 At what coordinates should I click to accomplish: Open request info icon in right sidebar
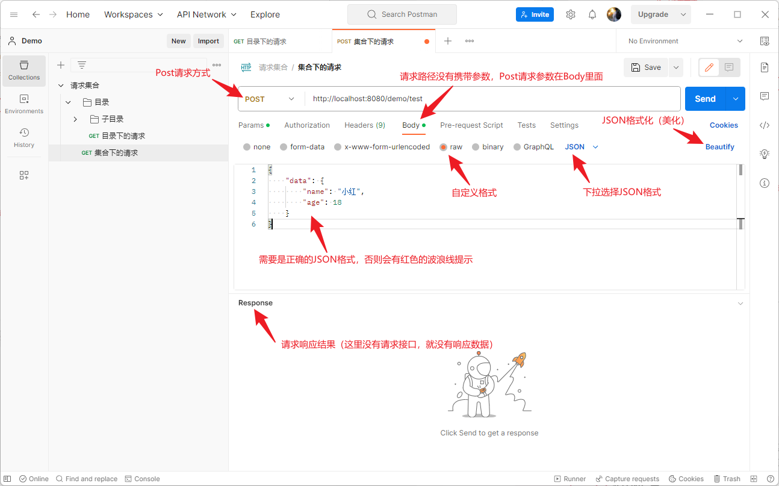(x=765, y=183)
